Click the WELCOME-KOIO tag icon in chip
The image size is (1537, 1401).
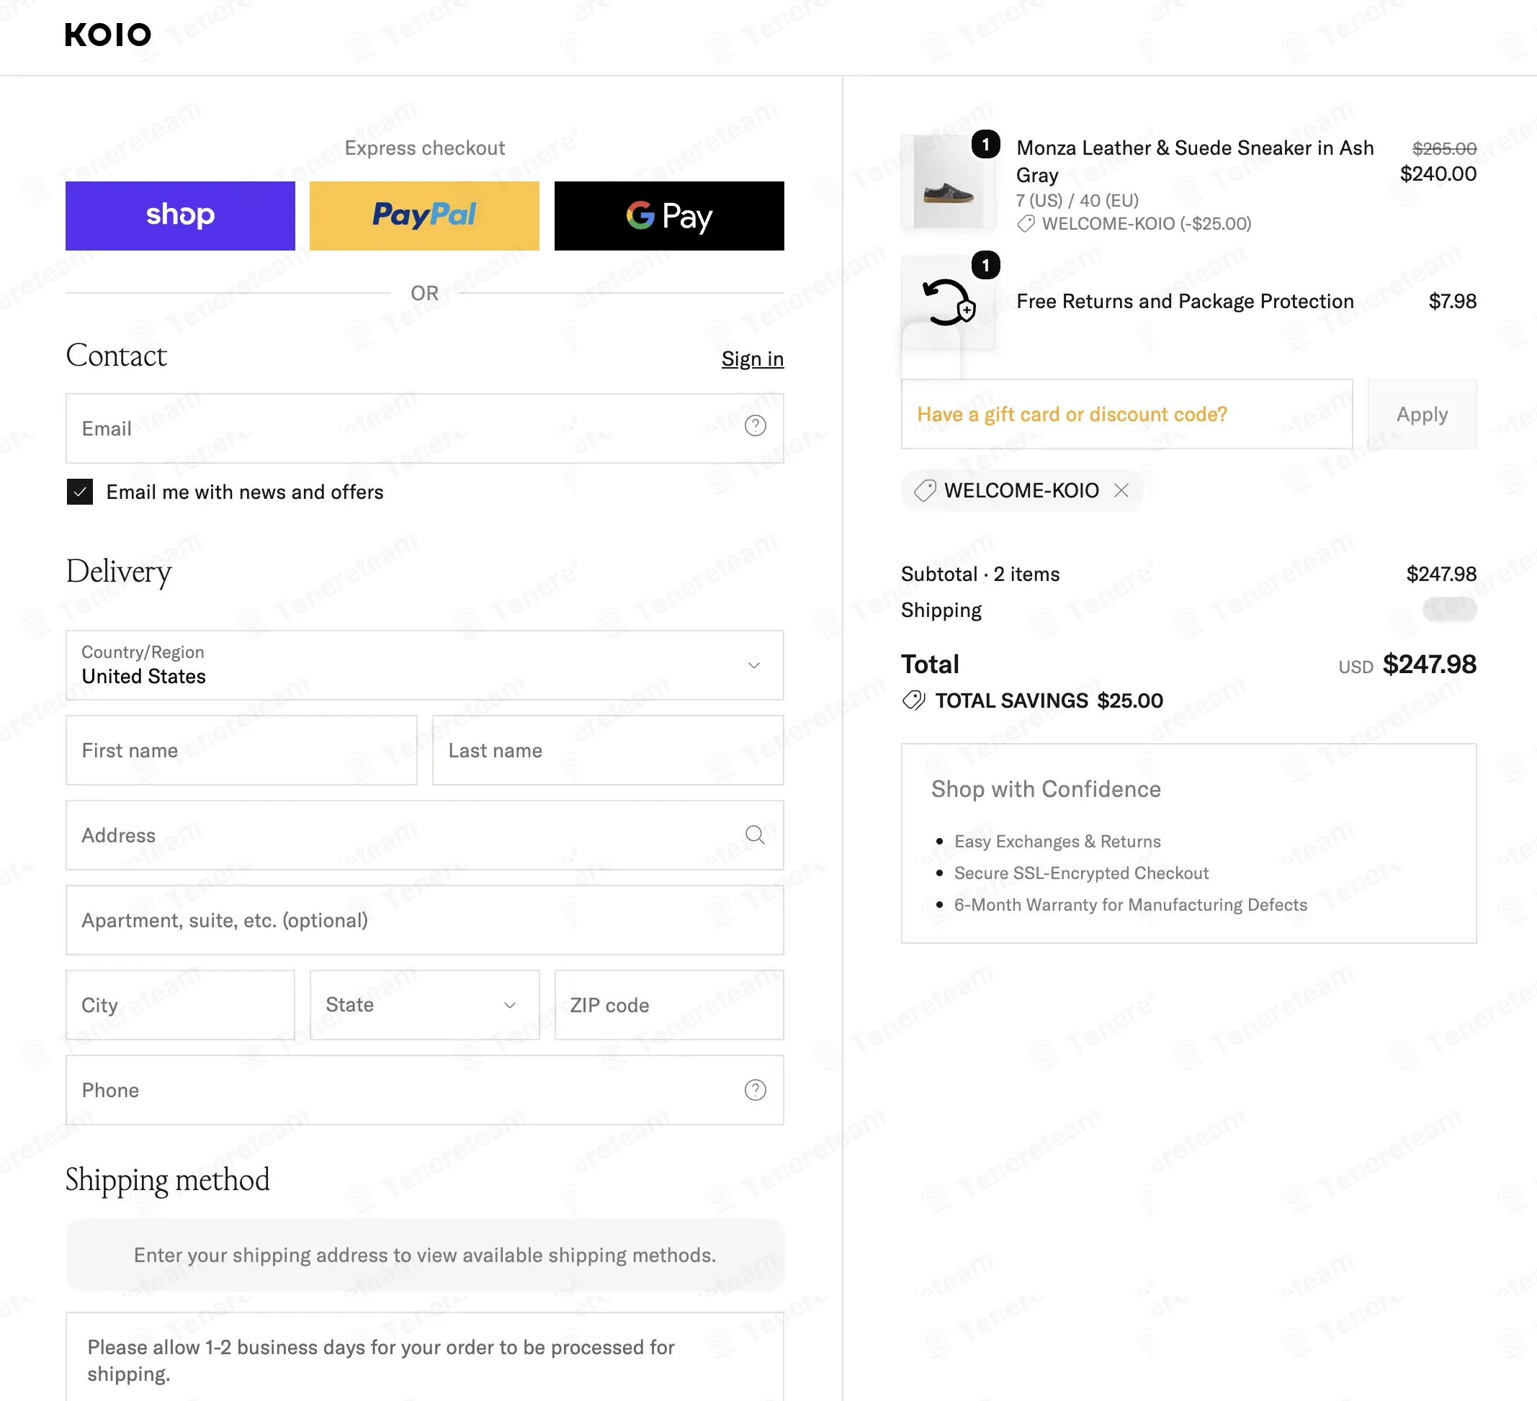click(925, 490)
